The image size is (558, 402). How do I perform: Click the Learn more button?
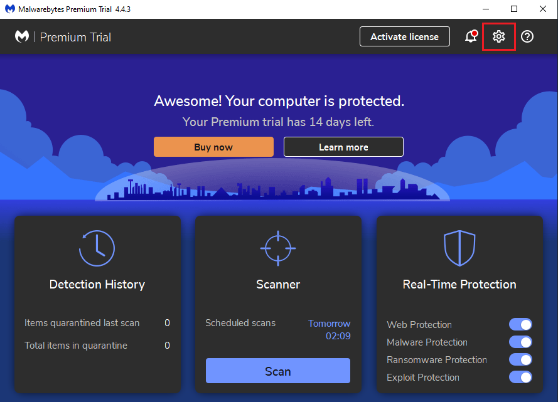(x=343, y=147)
